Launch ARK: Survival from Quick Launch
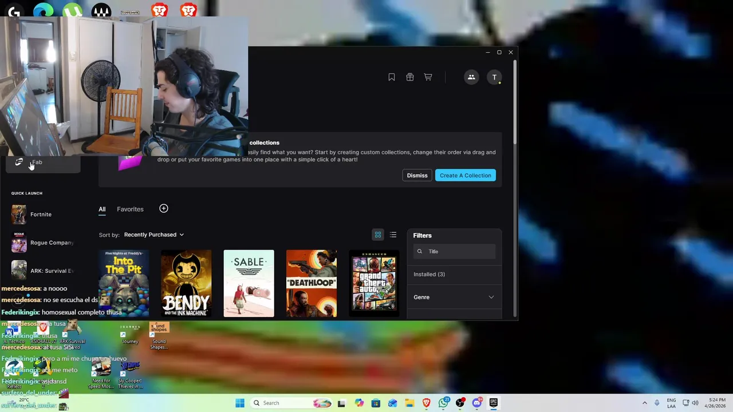Viewport: 733px width, 412px height. (43, 271)
